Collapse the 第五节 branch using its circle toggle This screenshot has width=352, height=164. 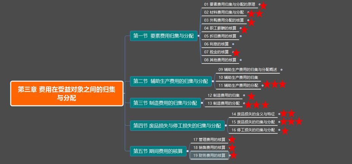[x=188, y=151]
